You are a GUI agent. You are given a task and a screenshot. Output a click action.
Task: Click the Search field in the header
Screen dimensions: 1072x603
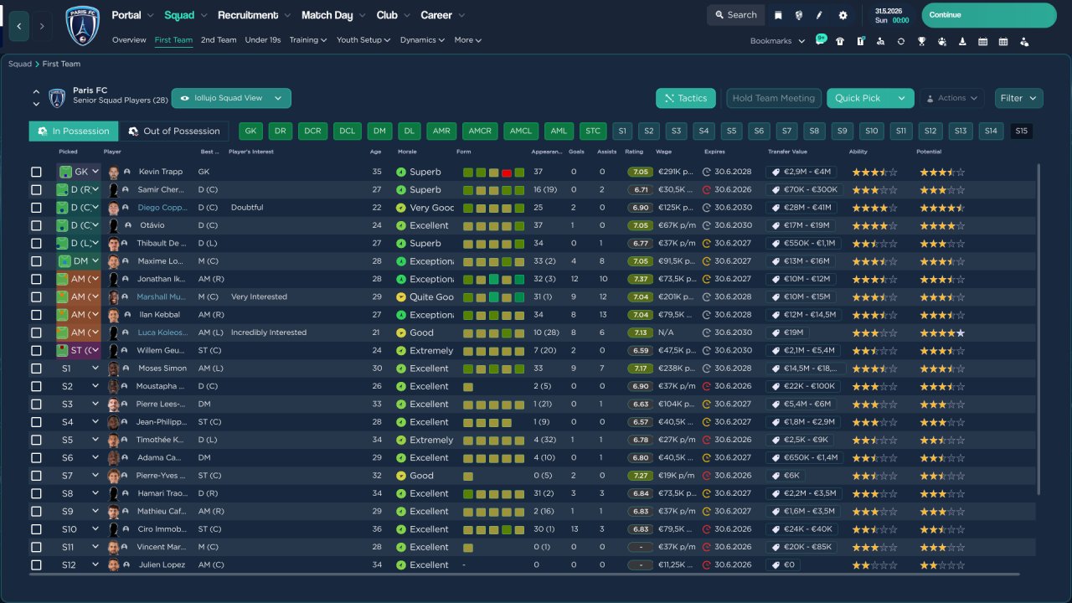point(734,15)
